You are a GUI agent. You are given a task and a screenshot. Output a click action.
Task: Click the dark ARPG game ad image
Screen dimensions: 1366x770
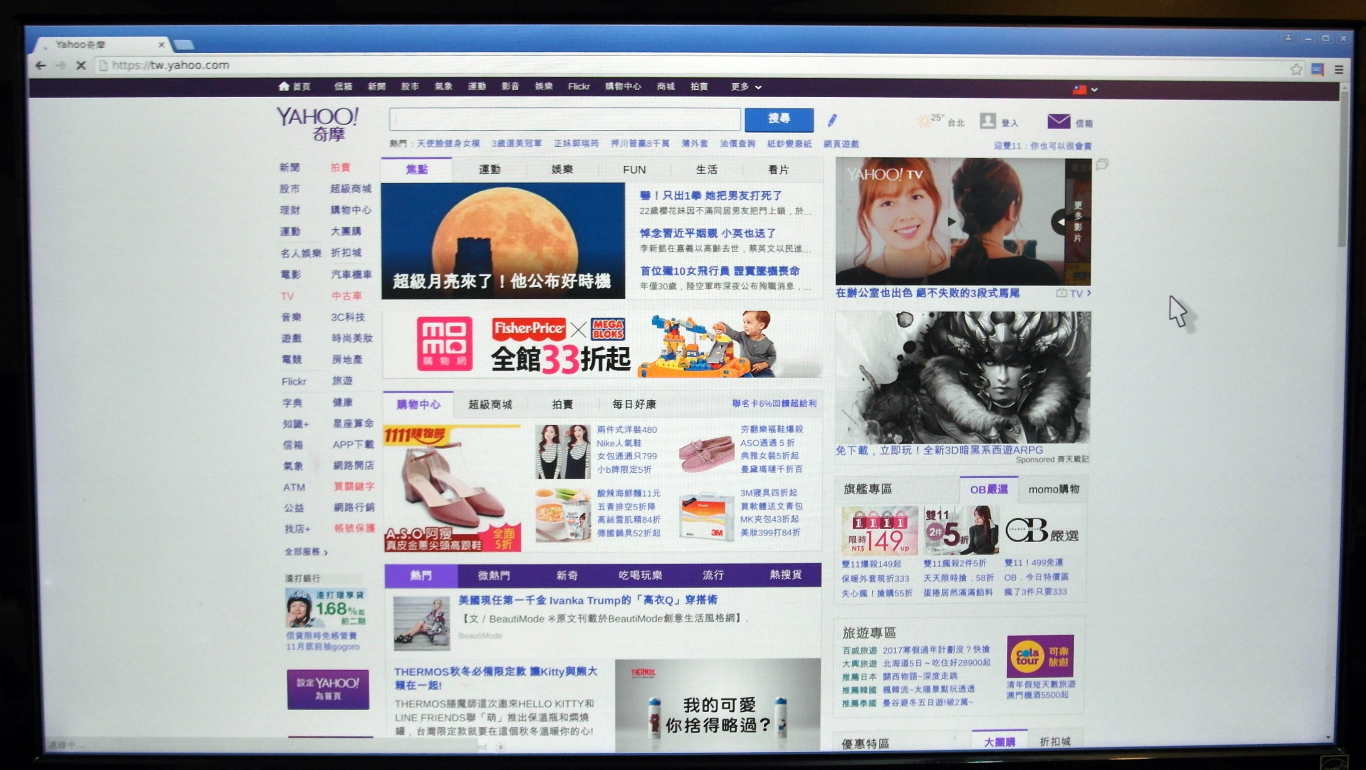pos(963,378)
